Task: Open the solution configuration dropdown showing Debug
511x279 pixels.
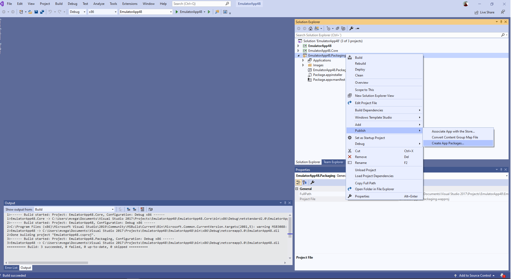Action: tap(77, 12)
